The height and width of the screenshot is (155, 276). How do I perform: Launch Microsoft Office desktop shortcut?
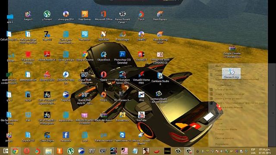point(103,15)
